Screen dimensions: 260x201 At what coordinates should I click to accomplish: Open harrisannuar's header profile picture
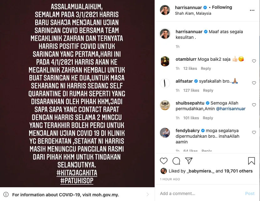[x=165, y=10]
